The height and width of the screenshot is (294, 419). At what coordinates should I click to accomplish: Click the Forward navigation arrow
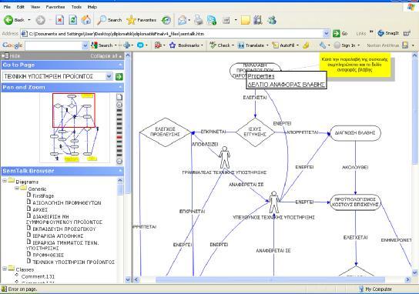pyautogui.click(x=40, y=20)
